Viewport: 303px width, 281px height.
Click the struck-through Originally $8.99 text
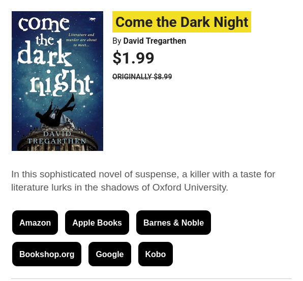142,77
